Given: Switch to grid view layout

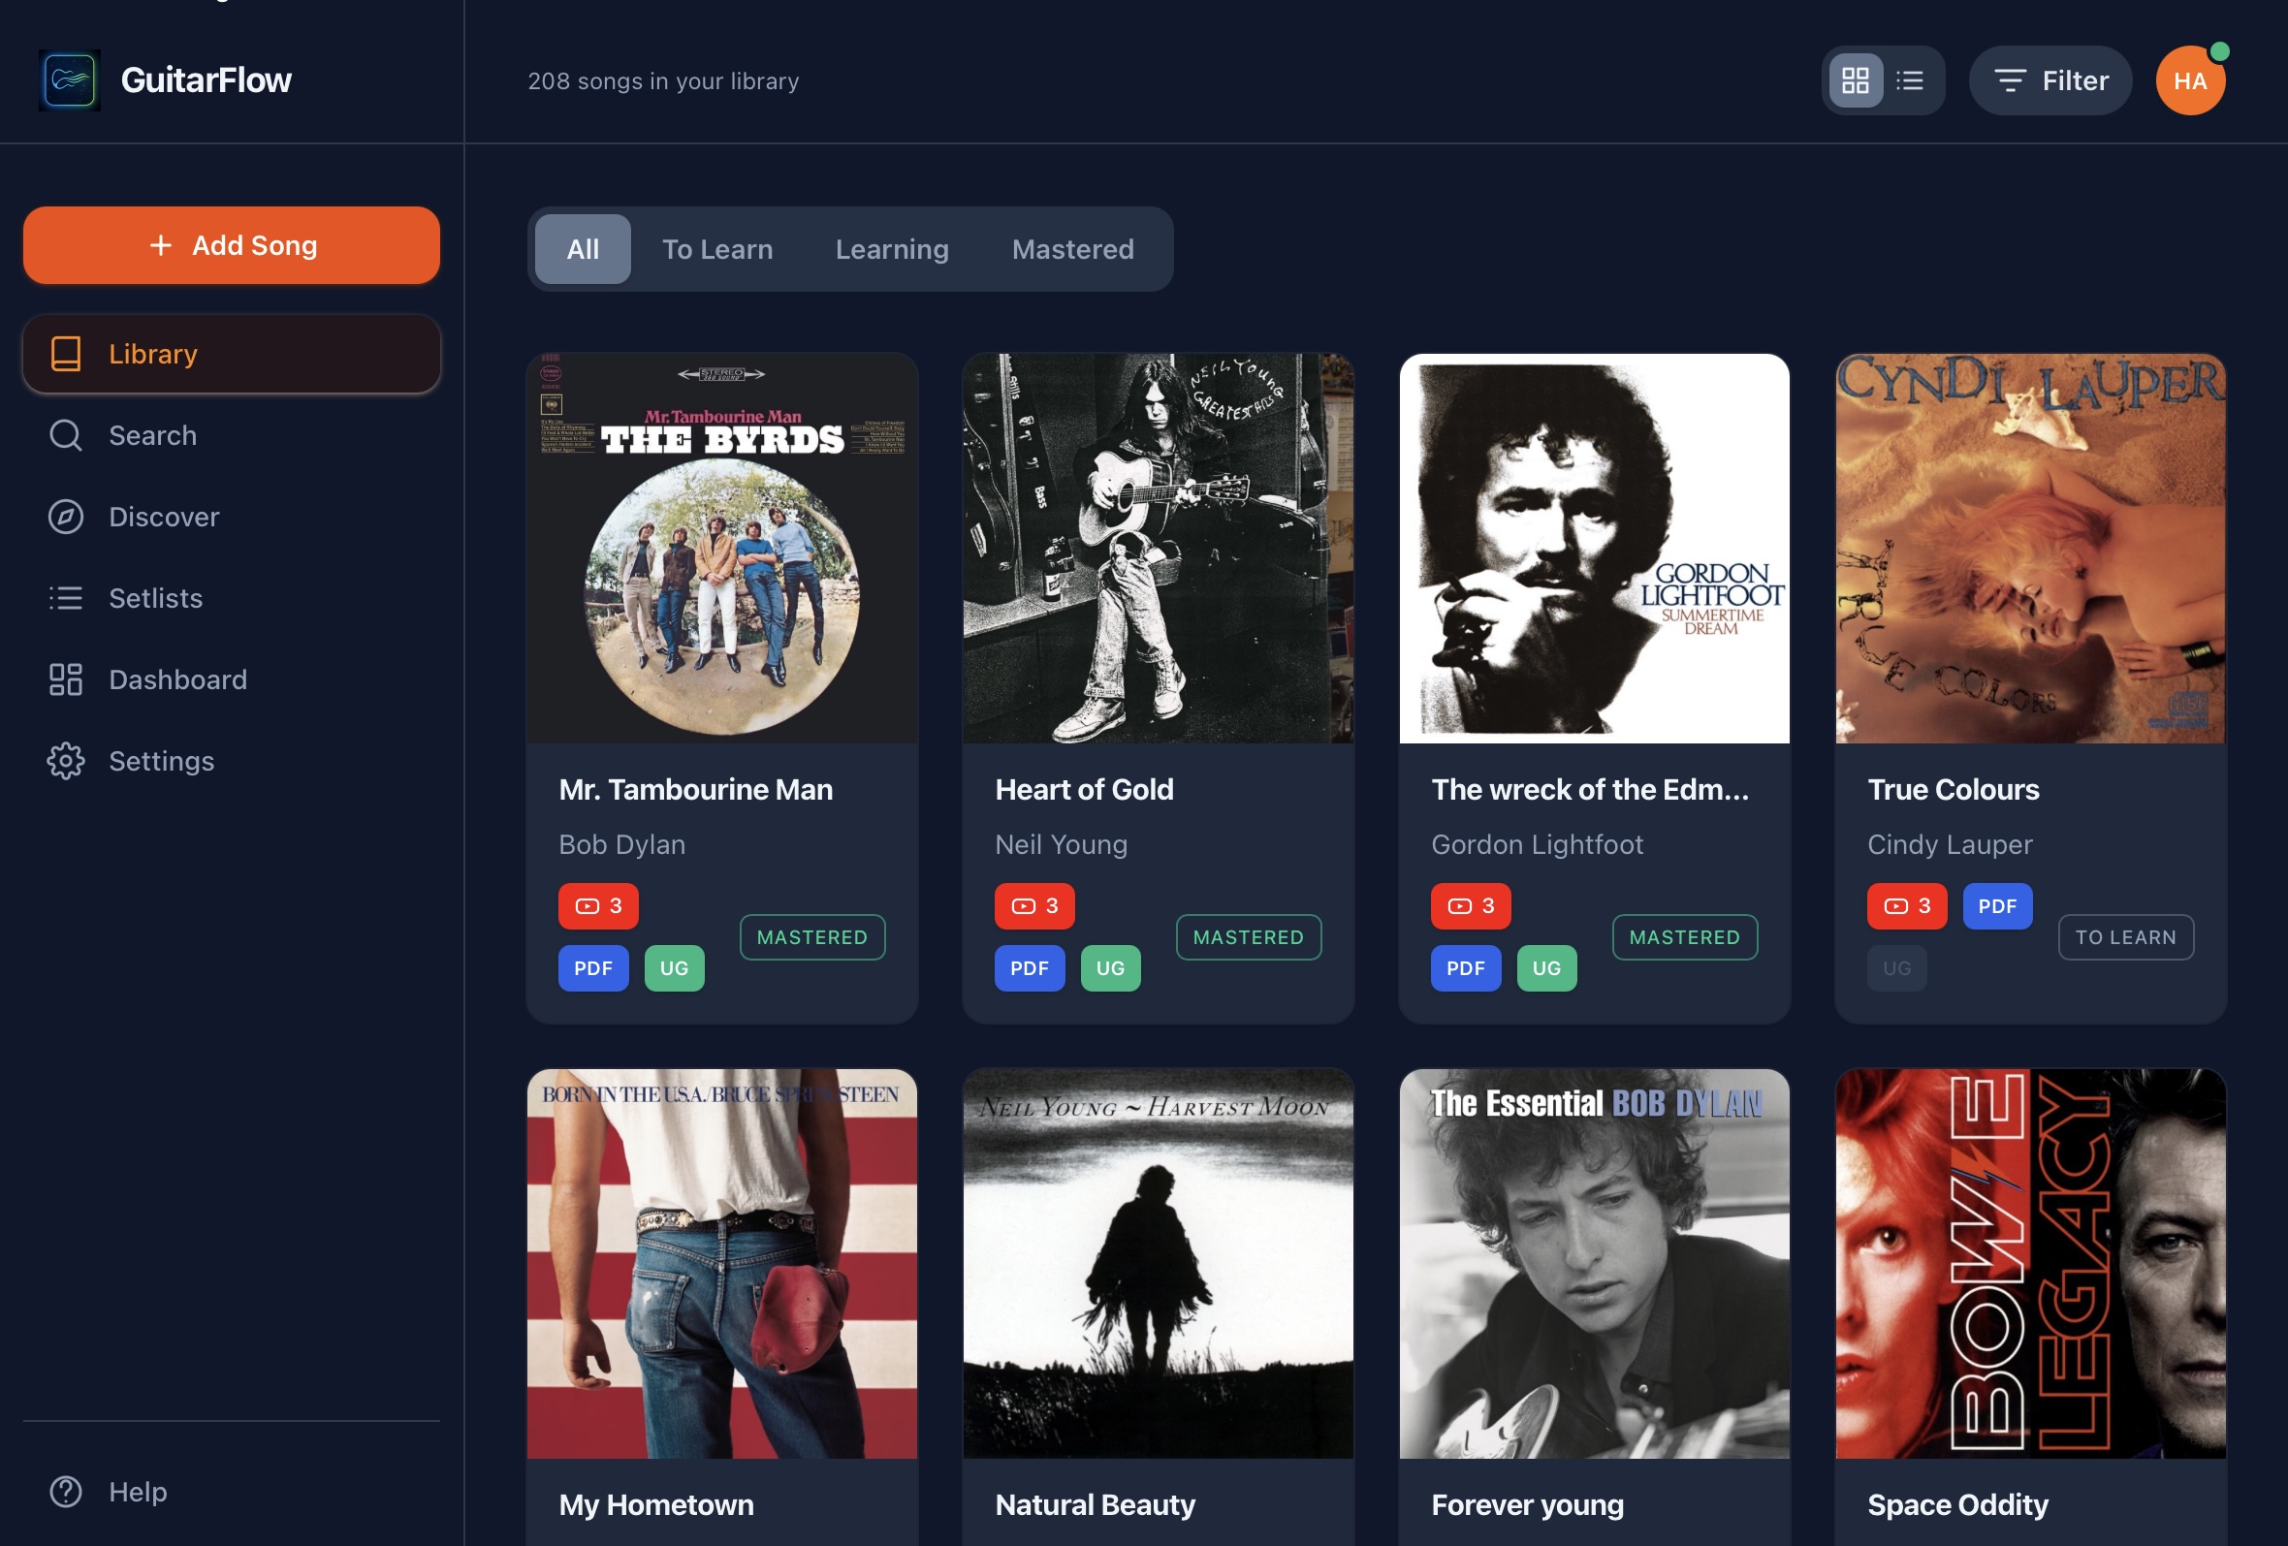Looking at the screenshot, I should (x=1855, y=80).
